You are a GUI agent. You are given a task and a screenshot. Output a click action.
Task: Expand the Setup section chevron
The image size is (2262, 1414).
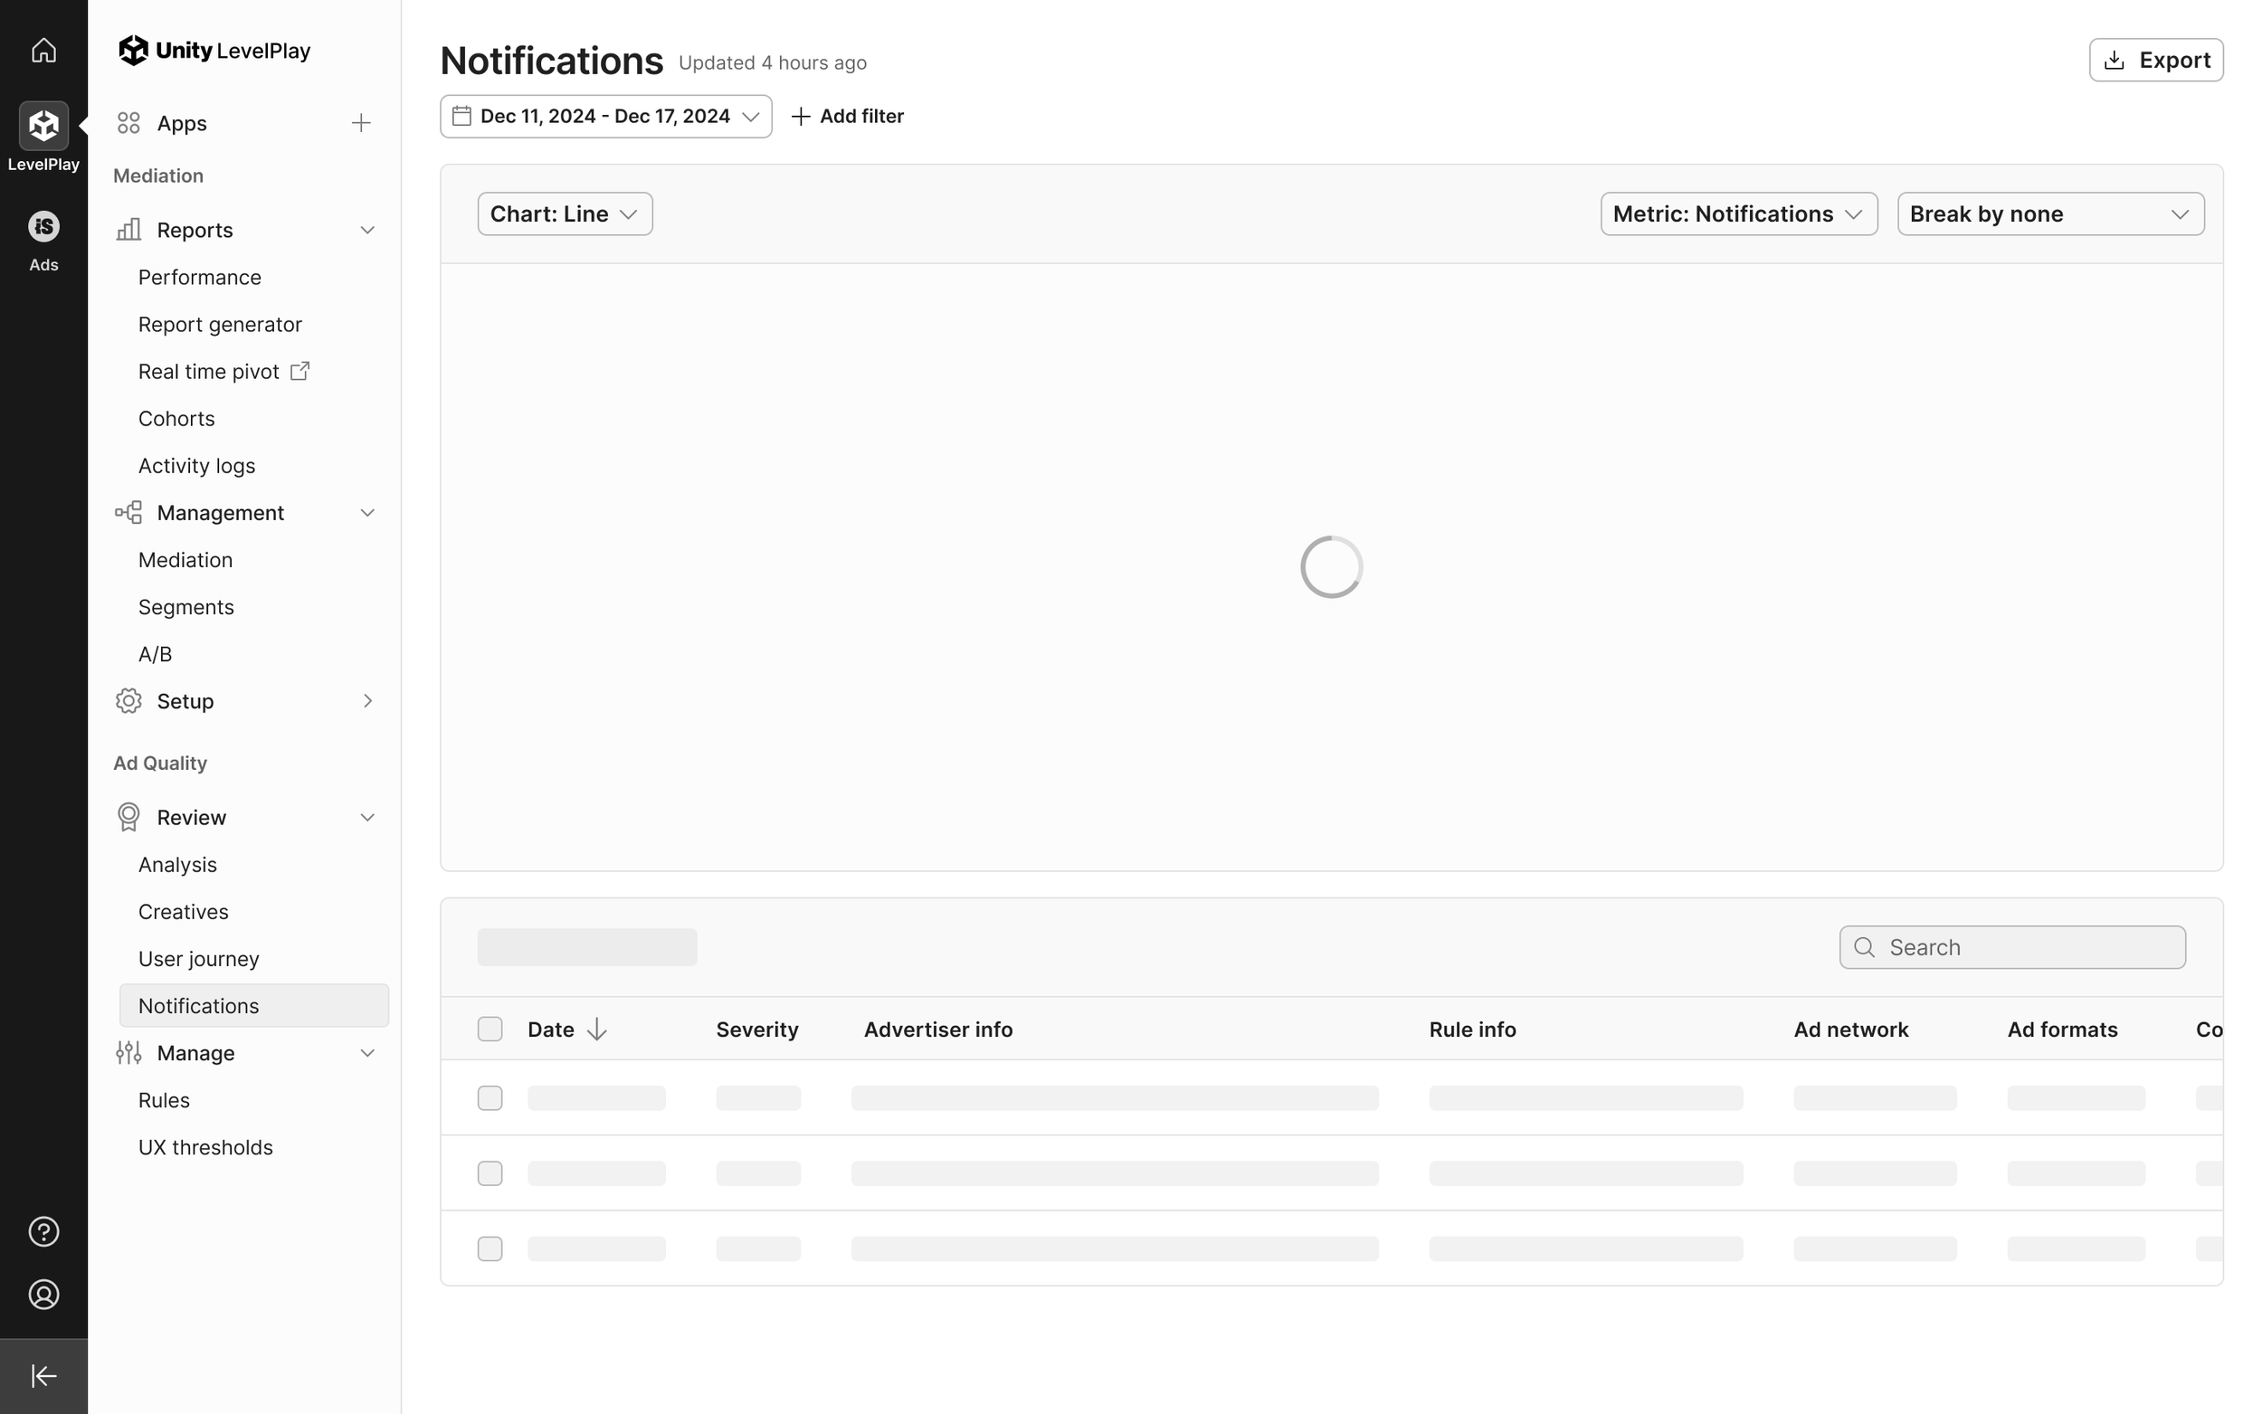367,701
